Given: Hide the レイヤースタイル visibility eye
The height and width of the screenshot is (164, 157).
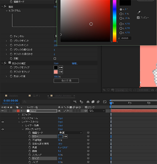Looking at the screenshot, I should (x=3, y=122).
